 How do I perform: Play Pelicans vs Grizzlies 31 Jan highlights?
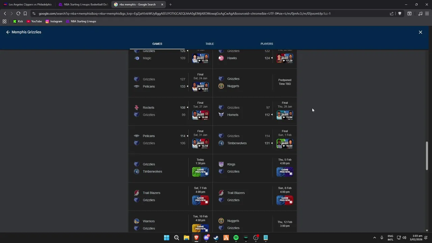(x=200, y=143)
